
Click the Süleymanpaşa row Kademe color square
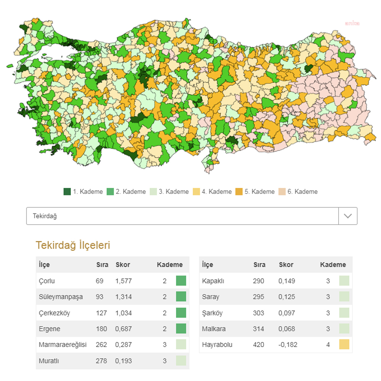(181, 297)
